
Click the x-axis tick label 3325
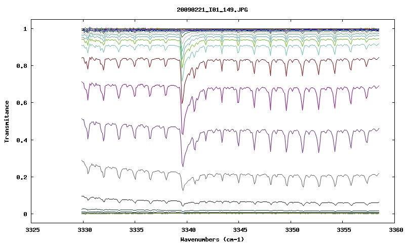click(x=31, y=230)
